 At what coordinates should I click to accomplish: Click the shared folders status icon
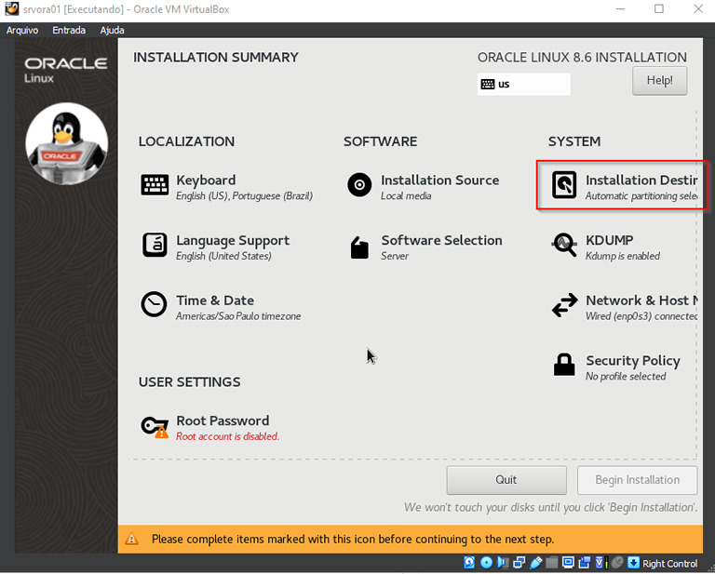[552, 563]
